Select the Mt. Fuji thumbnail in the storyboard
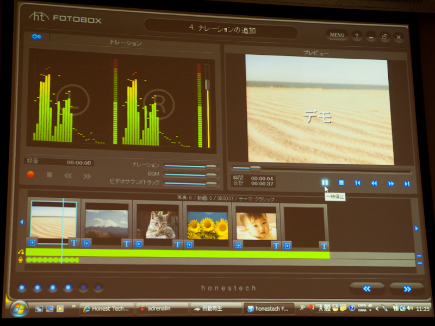This screenshot has width=435, height=326. point(107,222)
